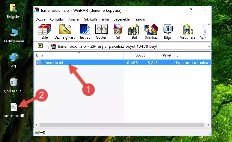Run Test Et archive test icon
Viewport: 232px width, 142px height.
point(84,29)
